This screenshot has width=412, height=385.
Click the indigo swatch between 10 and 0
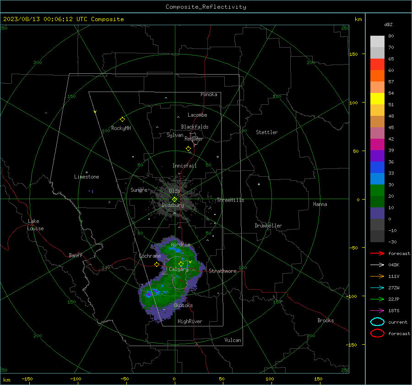tap(377, 213)
